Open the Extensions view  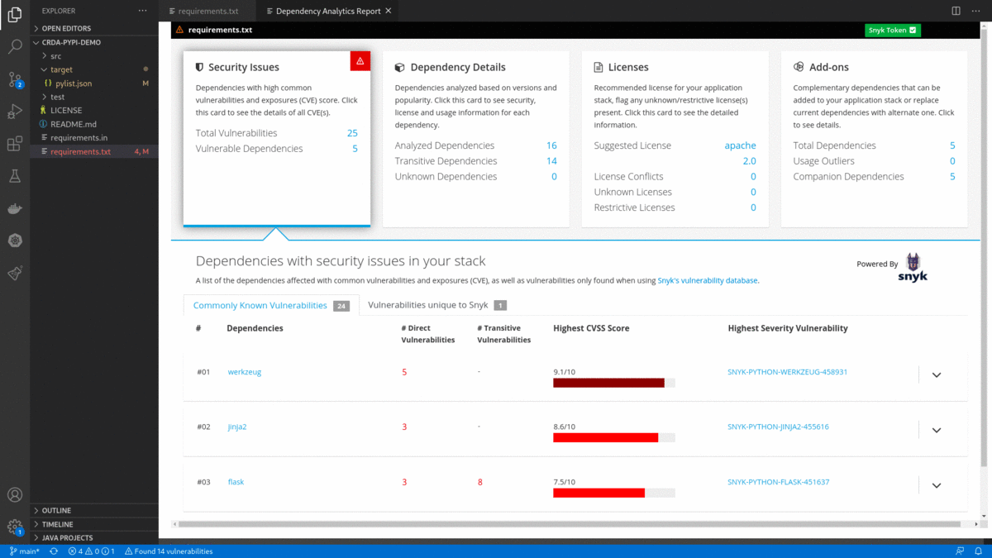click(14, 144)
